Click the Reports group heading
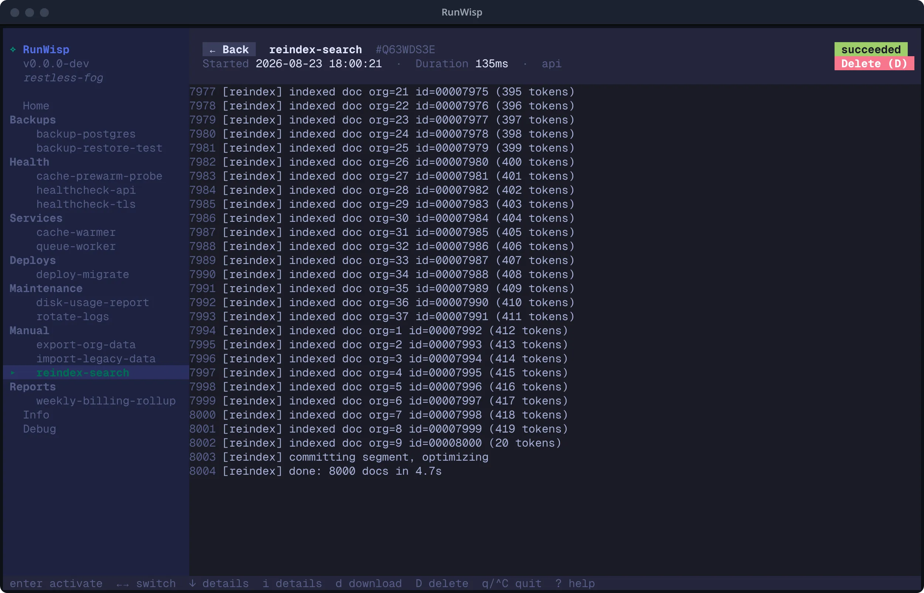The height and width of the screenshot is (593, 924). click(33, 387)
